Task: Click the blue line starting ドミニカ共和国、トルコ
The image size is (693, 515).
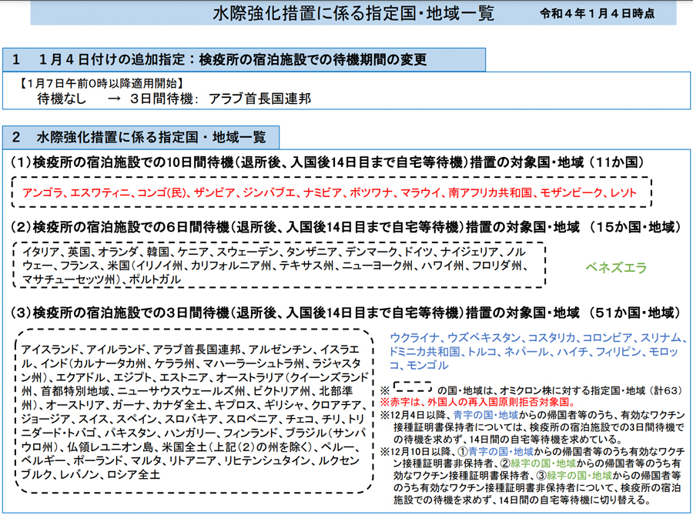Action: (x=534, y=352)
